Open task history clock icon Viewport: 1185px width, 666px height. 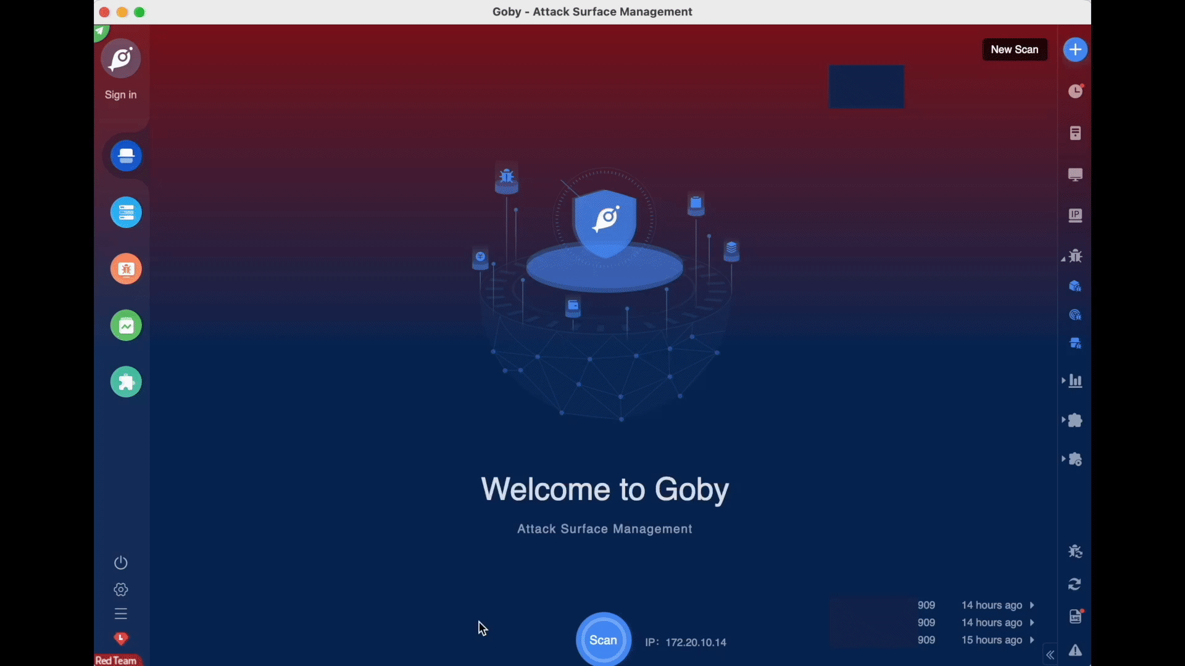pos(1075,91)
